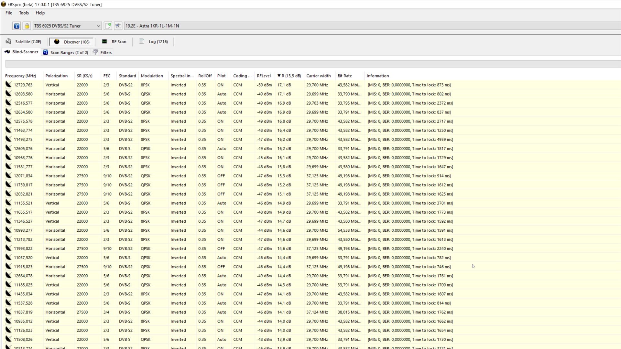Image resolution: width=621 pixels, height=349 pixels.
Task: Sort by Frequency (MHz) column header
Action: point(21,76)
